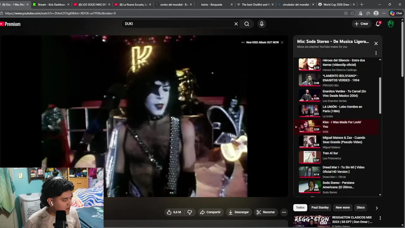Play Miguel Mateos - Cuando Seas Grande
Image resolution: width=405 pixels, height=228 pixels.
336,142
